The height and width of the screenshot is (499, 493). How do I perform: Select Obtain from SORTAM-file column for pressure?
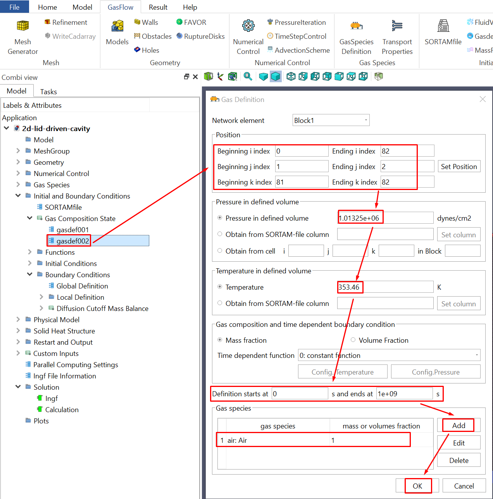click(220, 234)
